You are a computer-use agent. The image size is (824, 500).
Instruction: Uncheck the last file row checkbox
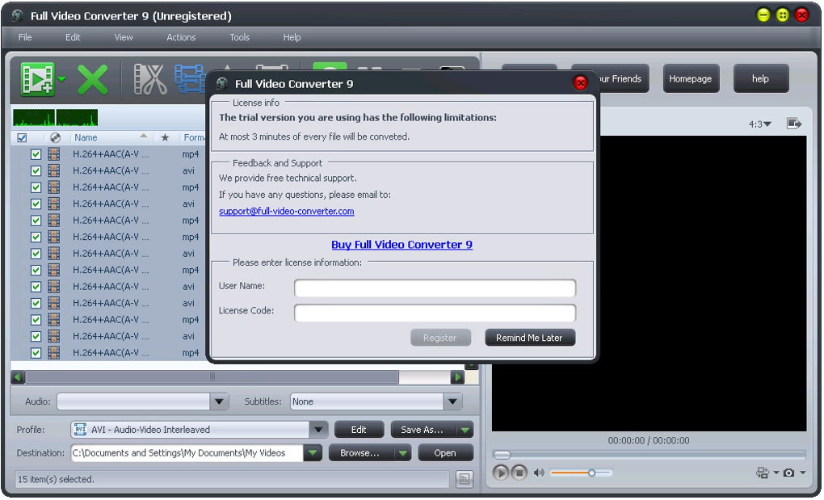click(36, 352)
